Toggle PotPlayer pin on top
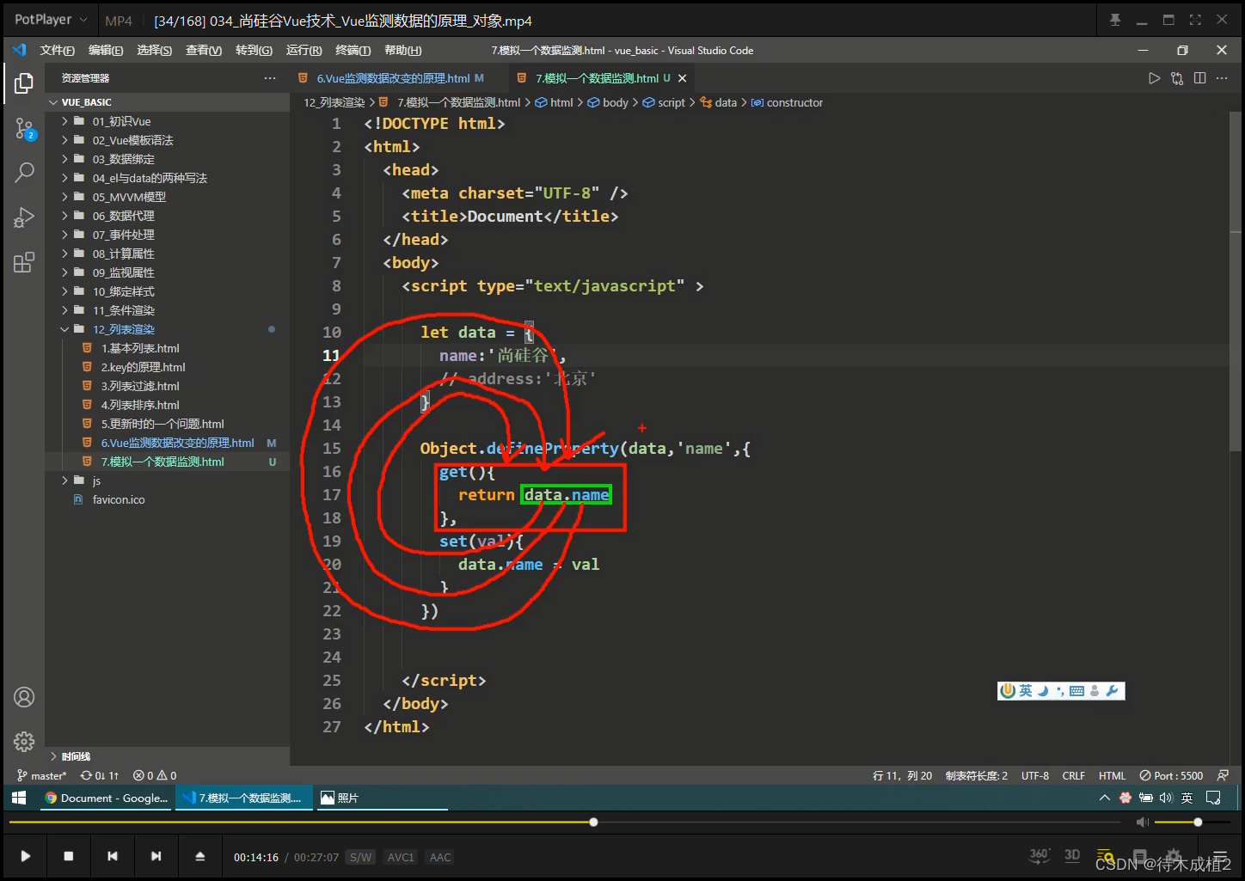This screenshot has width=1245, height=881. (x=1115, y=20)
